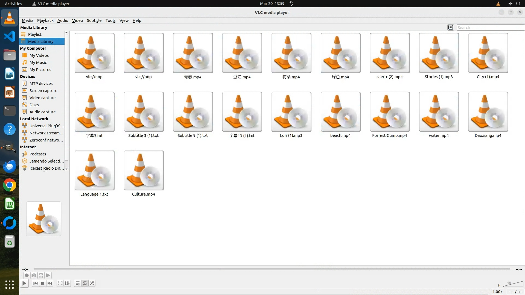This screenshot has width=525, height=295.
Task: Open the Subtitle menu
Action: [94, 20]
